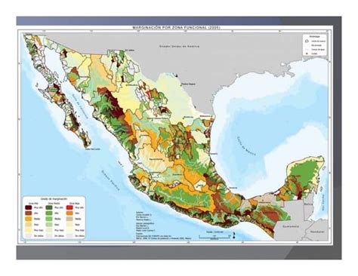
Task: Click the city dot symbol in Simbología
Action: [x=307, y=54]
